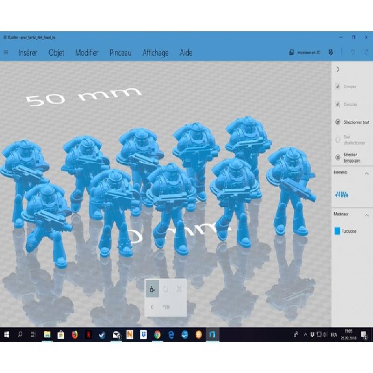The height and width of the screenshot is (373, 373).
Task: Open the round blue app right of Edge
Action: [x=185, y=335]
